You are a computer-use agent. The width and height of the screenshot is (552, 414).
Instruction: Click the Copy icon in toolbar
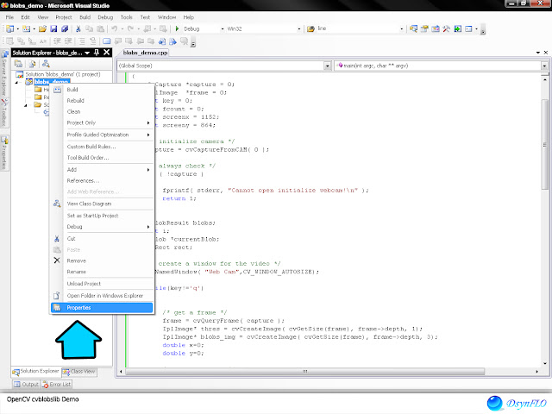(90, 28)
